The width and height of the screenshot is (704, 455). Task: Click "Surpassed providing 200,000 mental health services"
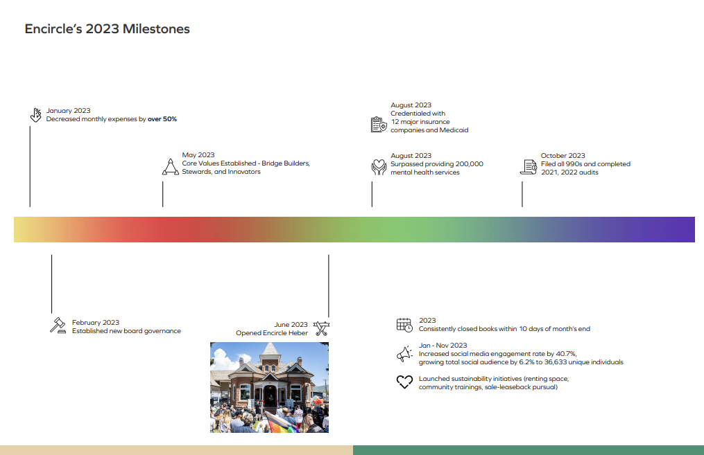pos(437,168)
